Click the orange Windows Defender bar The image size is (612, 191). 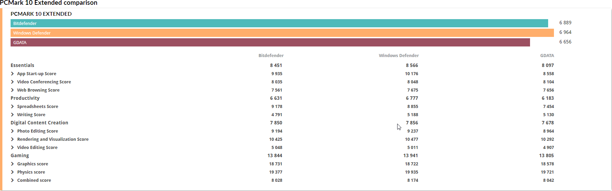282,33
